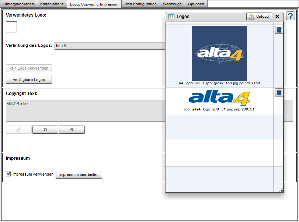299x222 pixels.
Task: Choose the blue and yellow alta4 logo thumbnail
Action: 219,98
